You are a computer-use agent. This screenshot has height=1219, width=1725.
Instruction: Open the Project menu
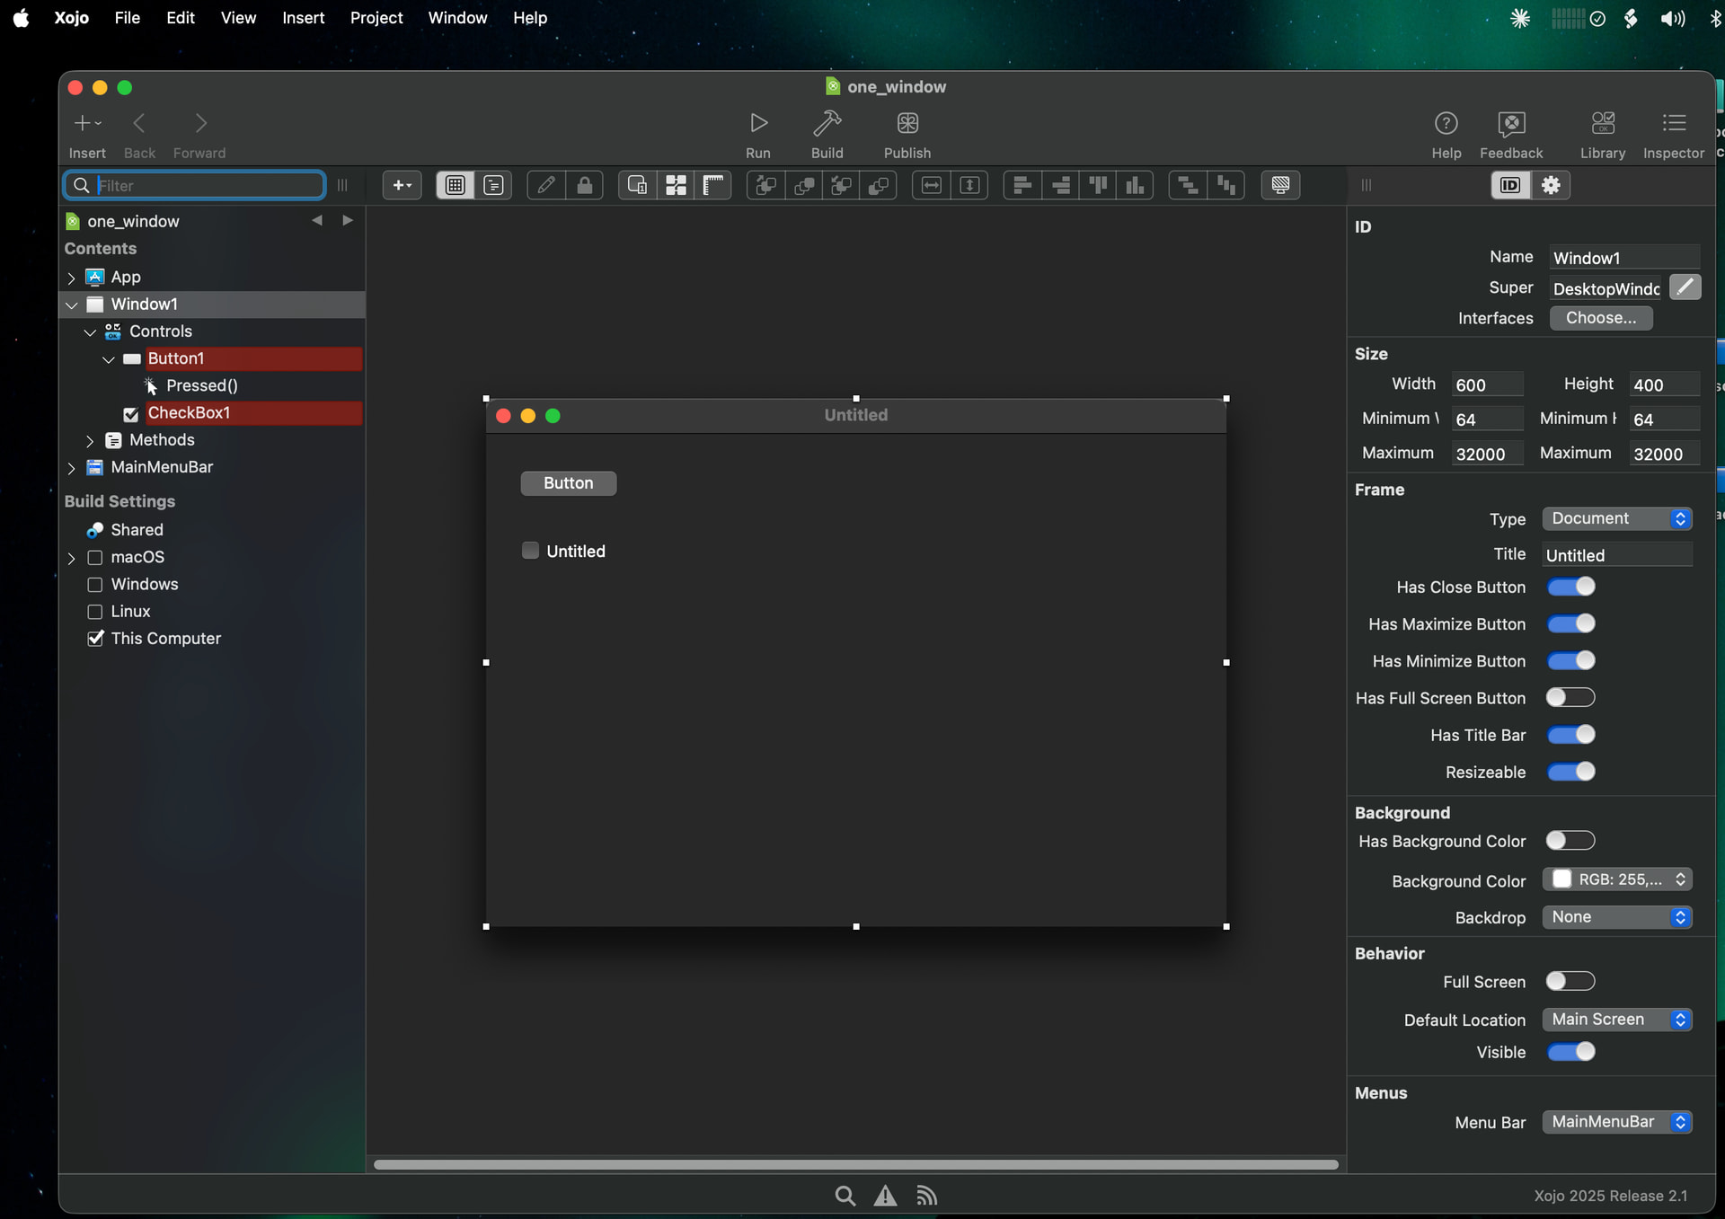pyautogui.click(x=376, y=18)
